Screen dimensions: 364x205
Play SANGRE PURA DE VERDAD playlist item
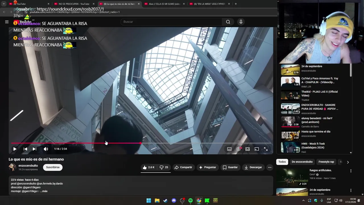click(314, 109)
